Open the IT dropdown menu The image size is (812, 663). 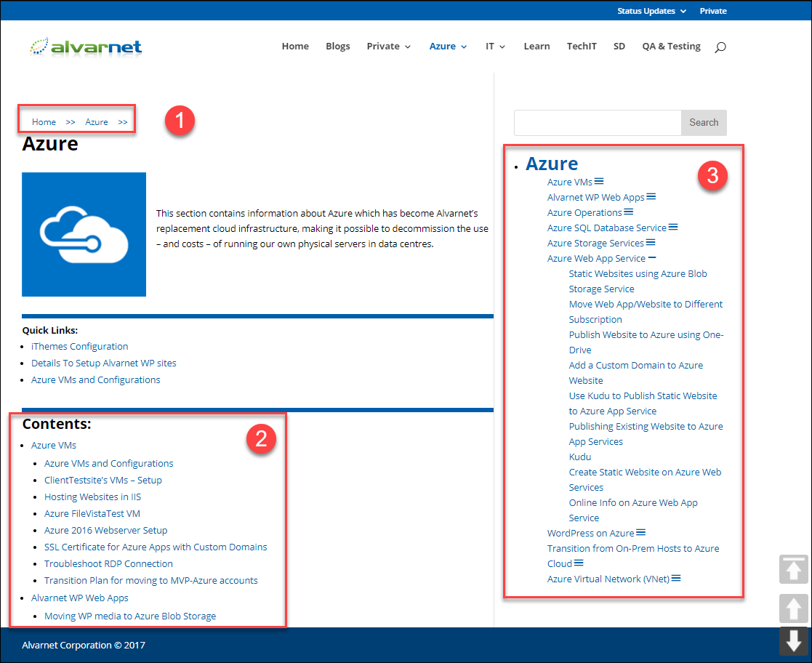(495, 46)
